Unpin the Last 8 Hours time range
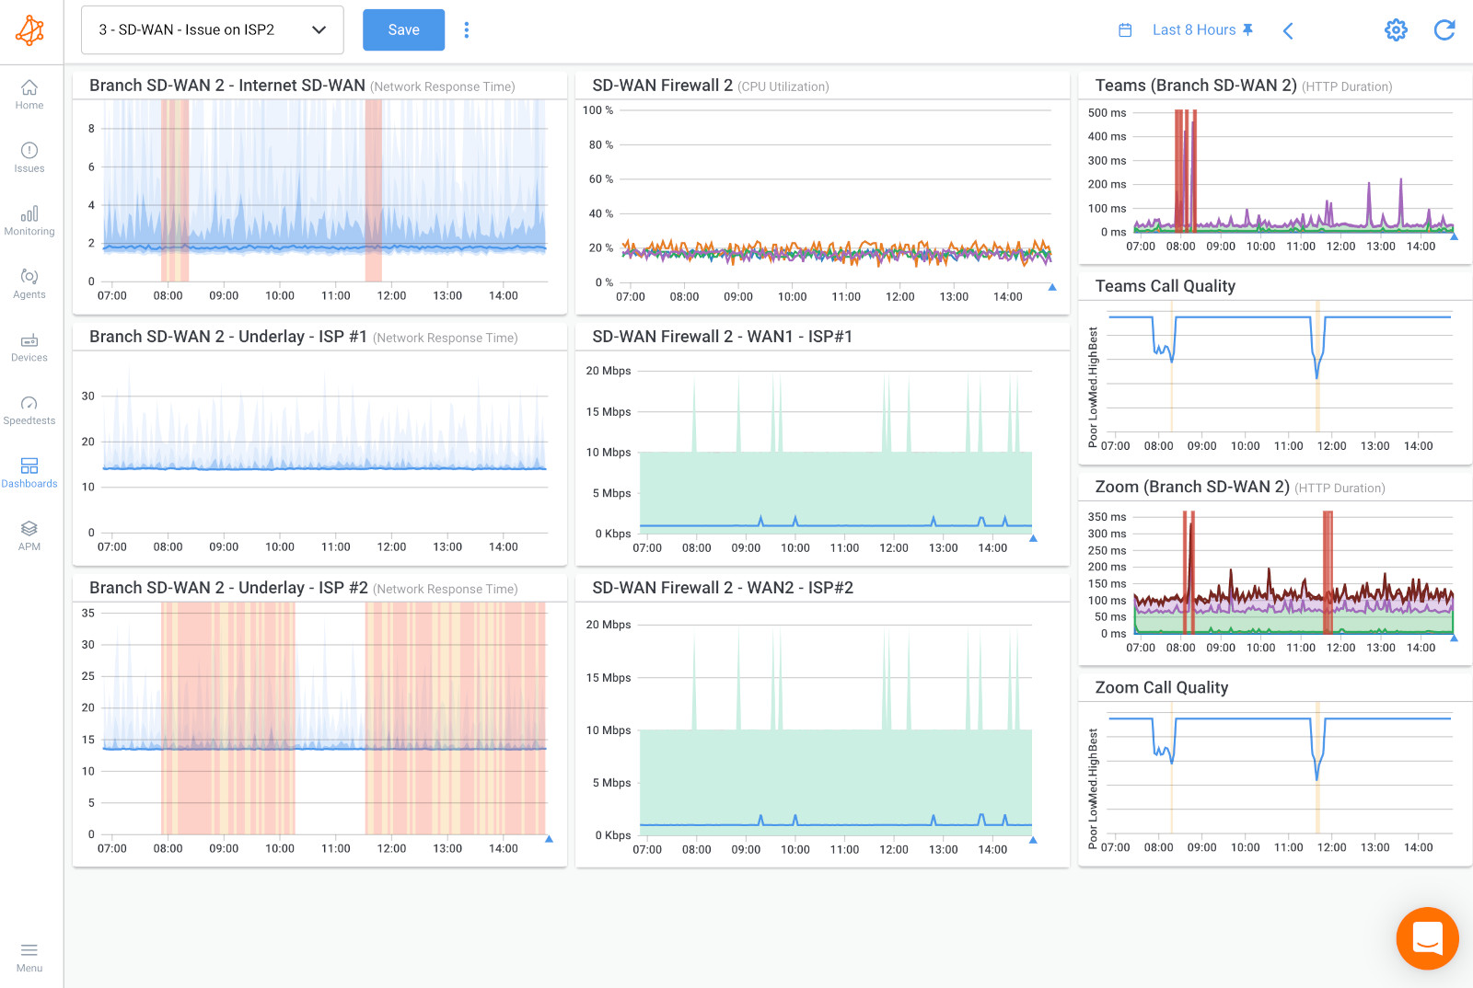Screen dimensions: 1473x988 pos(1248,29)
